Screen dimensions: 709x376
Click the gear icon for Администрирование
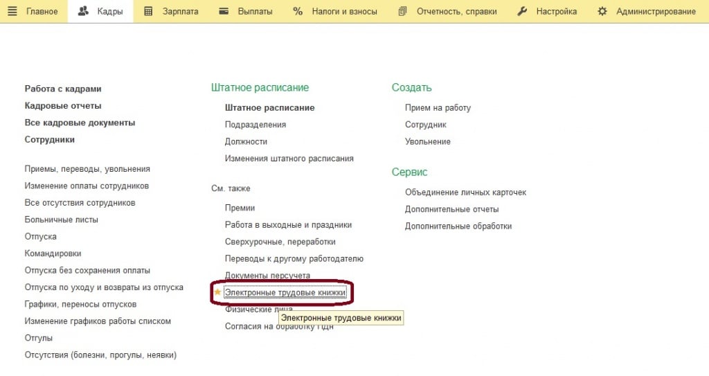click(x=602, y=11)
